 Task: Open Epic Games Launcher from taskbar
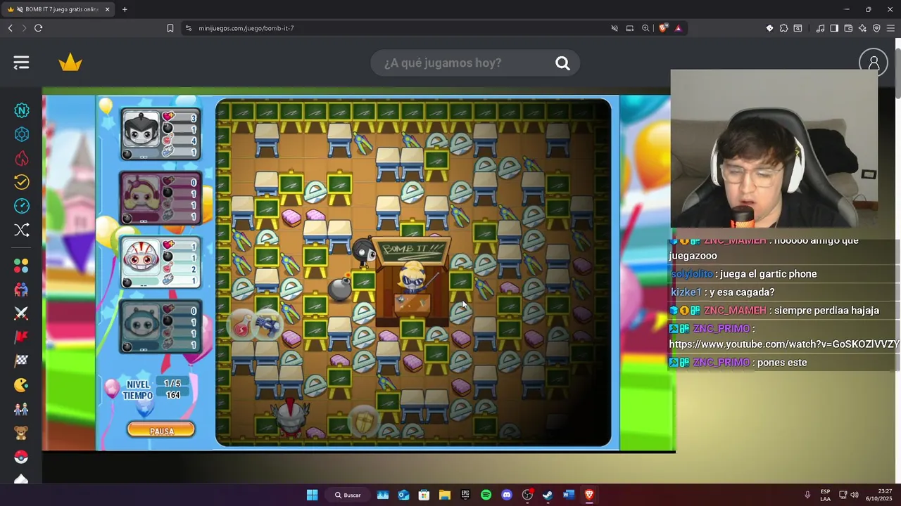[465, 495]
